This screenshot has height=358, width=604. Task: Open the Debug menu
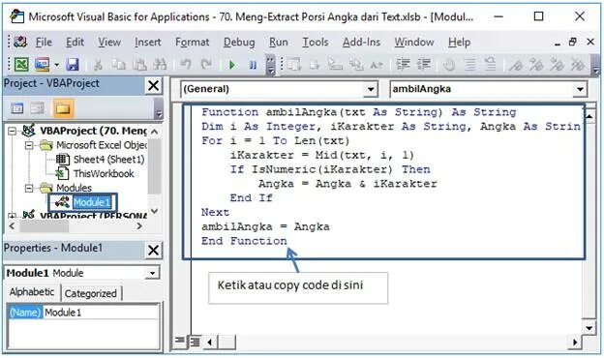(x=239, y=42)
